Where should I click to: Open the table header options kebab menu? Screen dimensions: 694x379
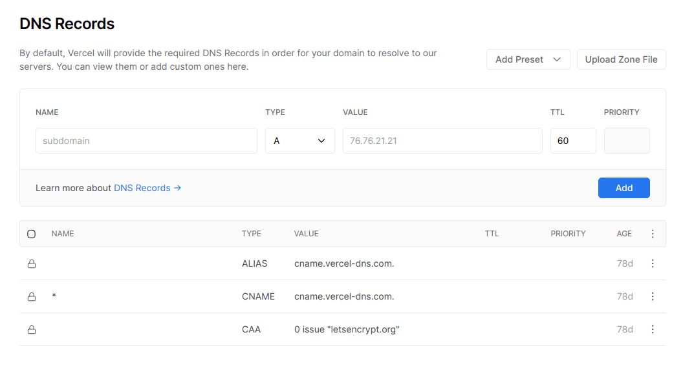click(x=653, y=234)
